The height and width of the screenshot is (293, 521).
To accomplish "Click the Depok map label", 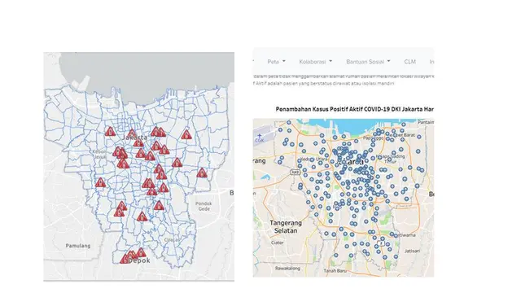I will (139, 260).
